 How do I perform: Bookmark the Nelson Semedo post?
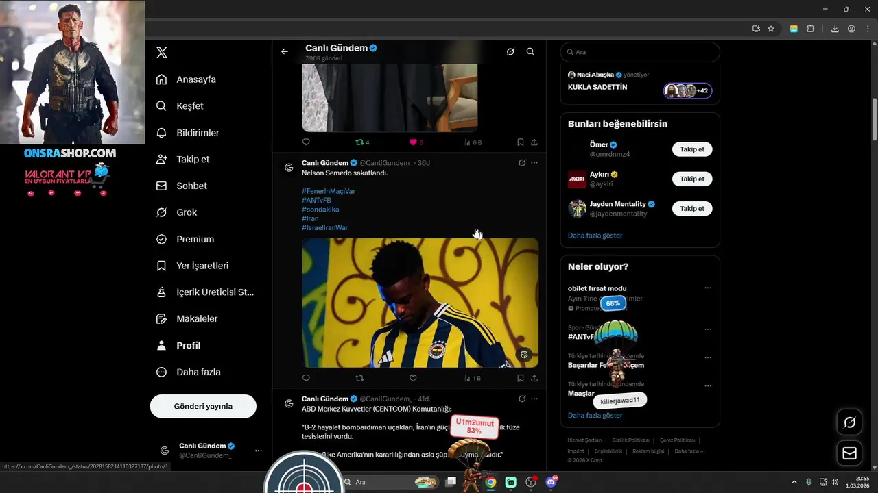(x=521, y=378)
